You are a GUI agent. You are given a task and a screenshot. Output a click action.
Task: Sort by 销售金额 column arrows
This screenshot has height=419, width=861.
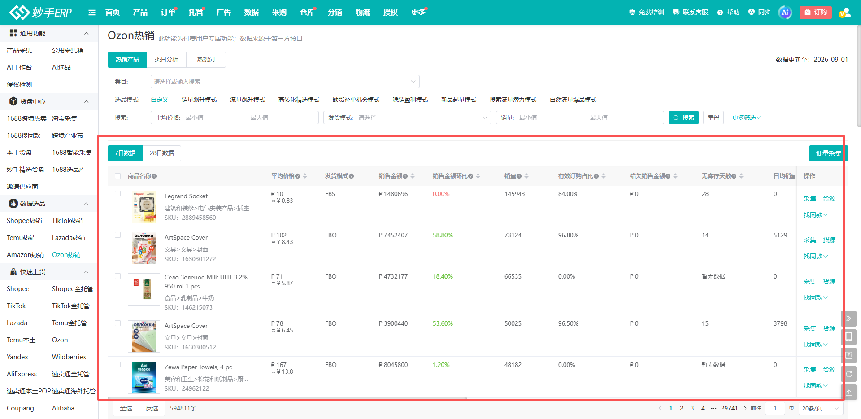(x=413, y=176)
